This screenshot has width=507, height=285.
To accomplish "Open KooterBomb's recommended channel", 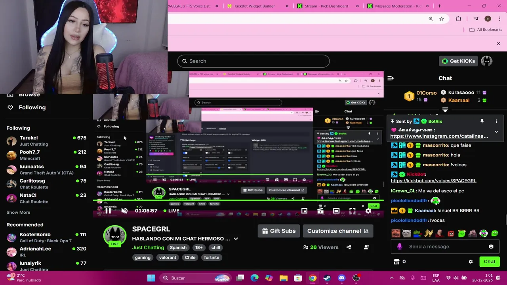I will coord(46,237).
